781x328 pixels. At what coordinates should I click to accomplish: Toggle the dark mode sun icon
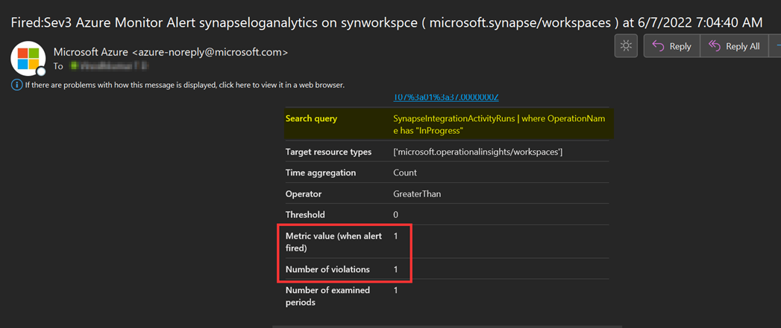tap(626, 46)
